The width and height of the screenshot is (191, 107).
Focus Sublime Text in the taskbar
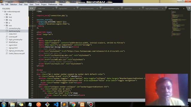coord(64,104)
